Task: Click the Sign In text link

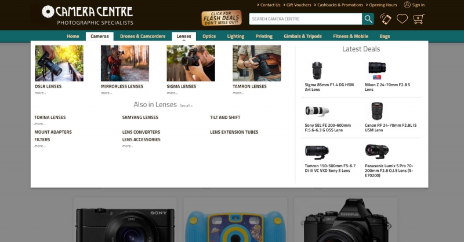Action: pyautogui.click(x=418, y=5)
